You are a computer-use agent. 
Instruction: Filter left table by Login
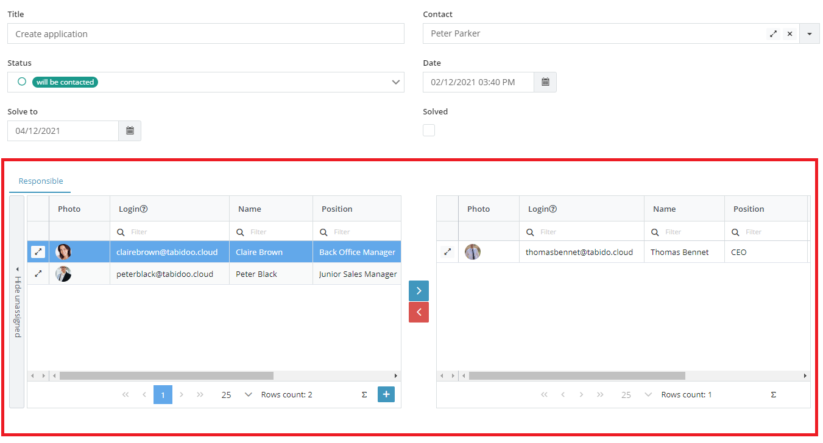pos(169,232)
